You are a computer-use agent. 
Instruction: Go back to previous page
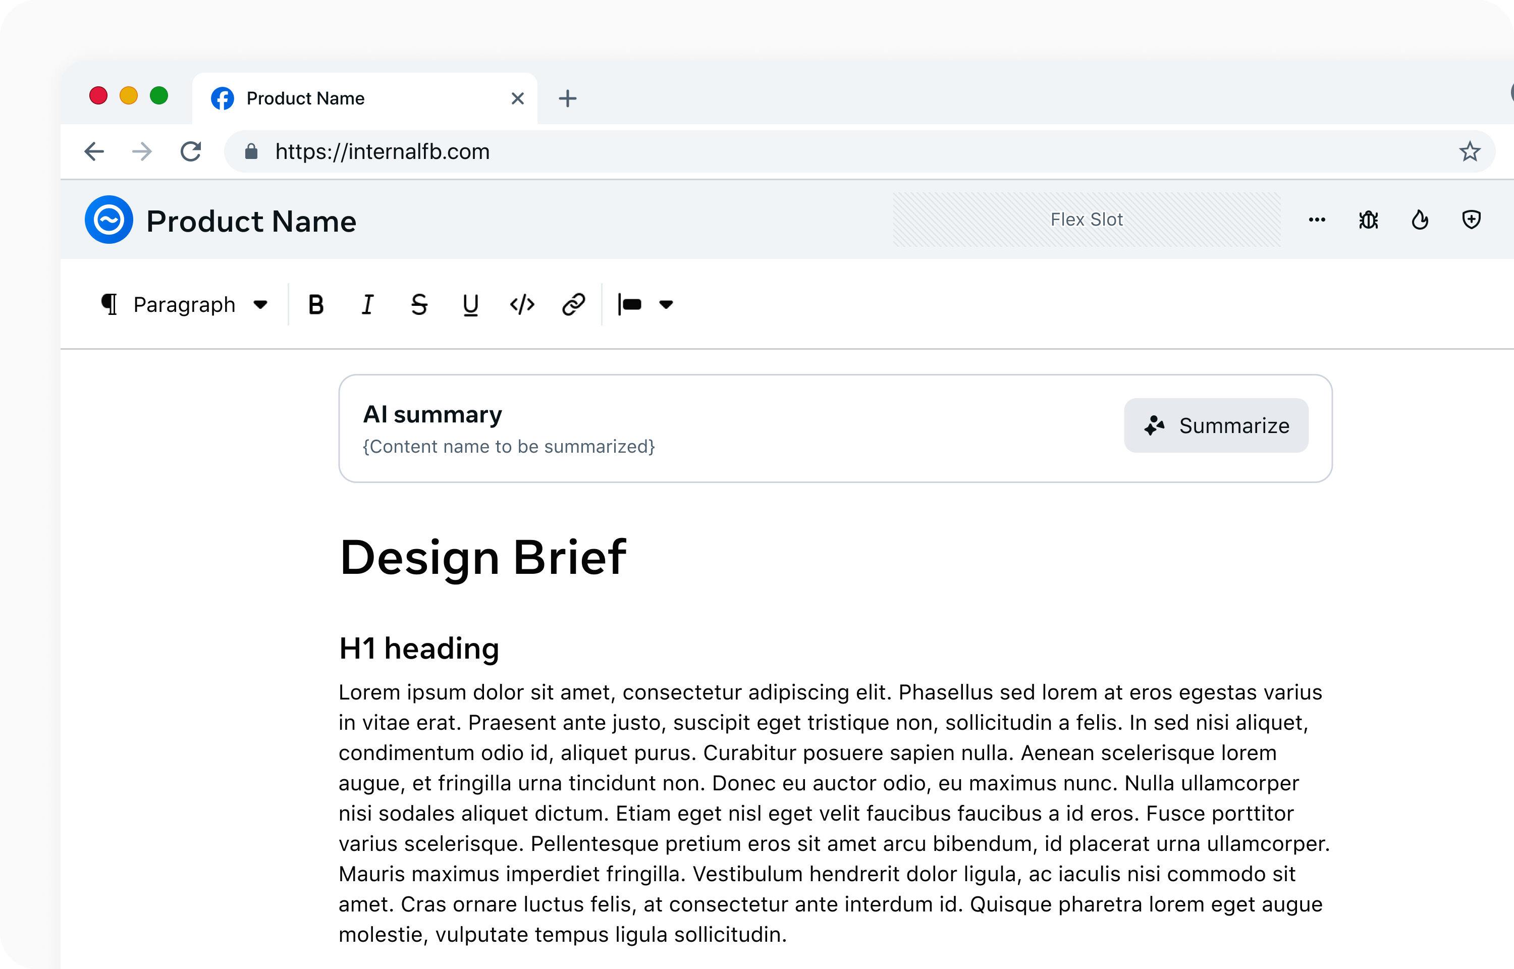(94, 151)
